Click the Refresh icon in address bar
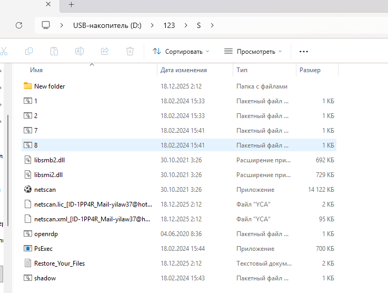The width and height of the screenshot is (388, 293). [x=19, y=25]
